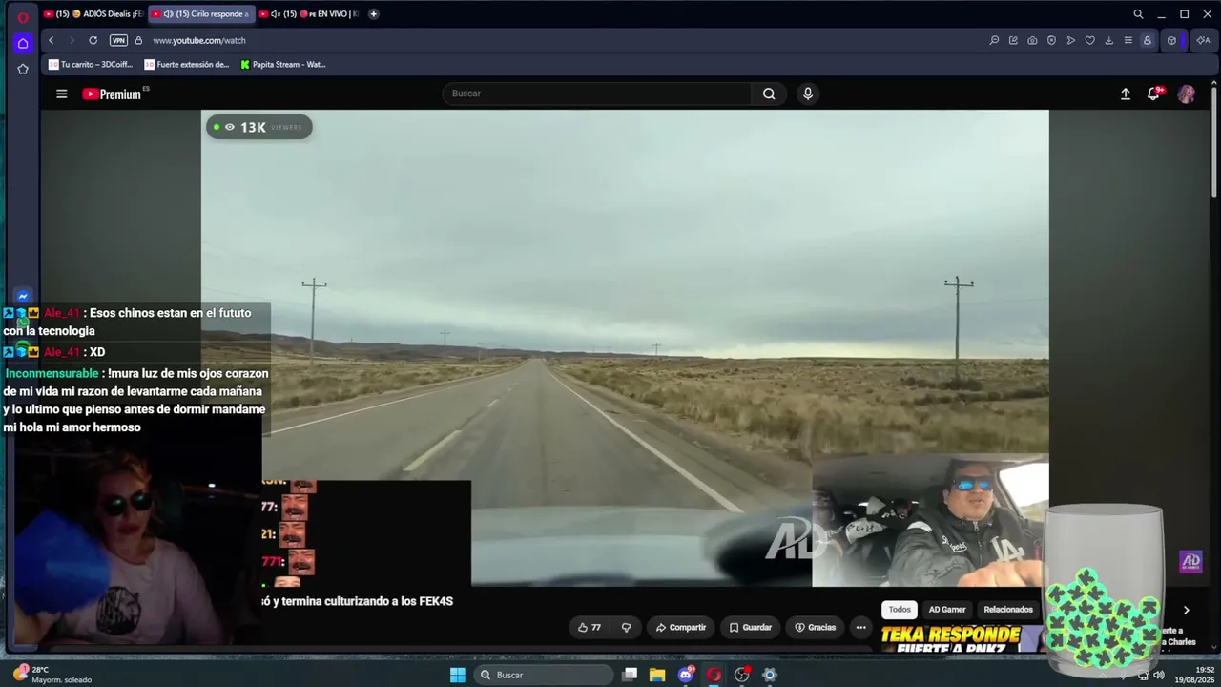Start voice search with the microphone
This screenshot has width=1221, height=687.
coord(808,94)
